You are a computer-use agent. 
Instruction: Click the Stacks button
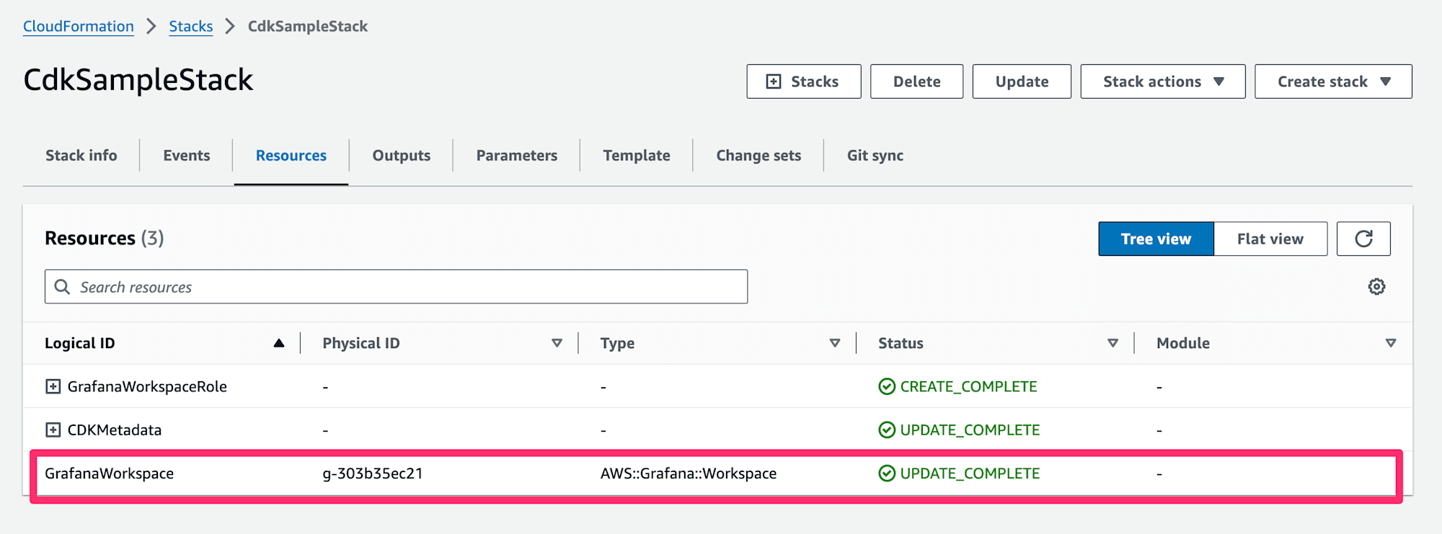pyautogui.click(x=804, y=81)
